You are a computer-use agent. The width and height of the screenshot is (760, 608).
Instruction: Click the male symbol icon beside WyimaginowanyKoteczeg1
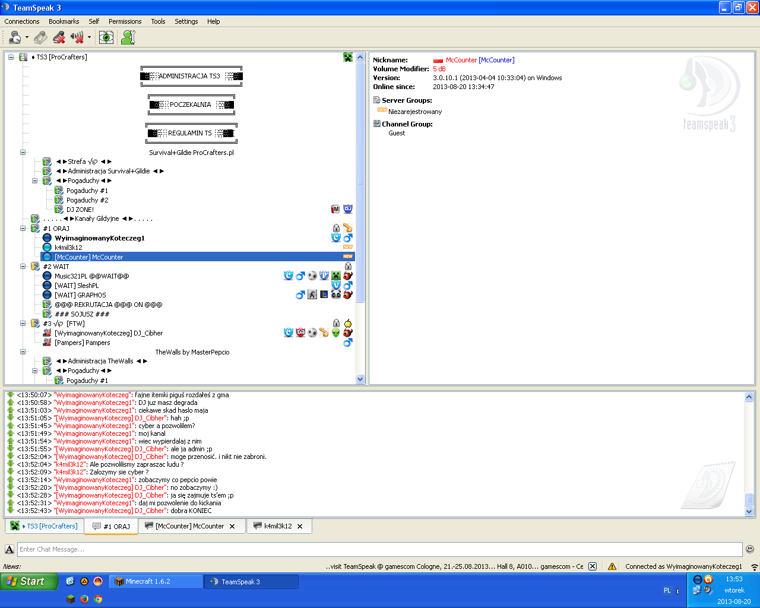[x=348, y=237]
